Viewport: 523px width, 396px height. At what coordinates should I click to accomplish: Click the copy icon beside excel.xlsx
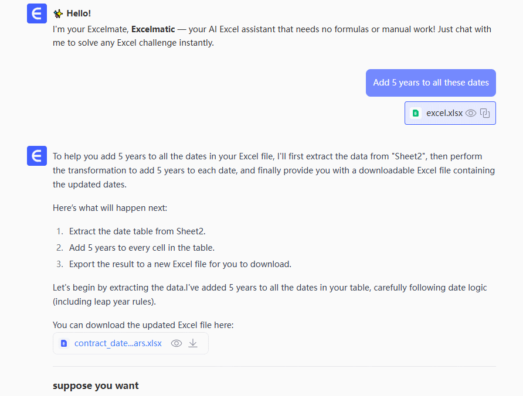[x=485, y=113]
